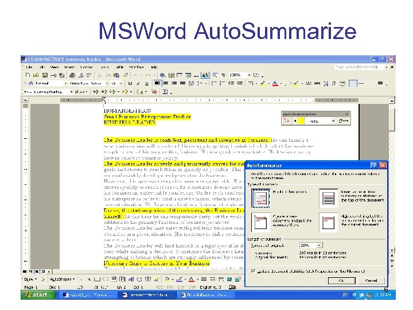Image resolution: width=413 pixels, height=310 pixels.
Task: Open the File menu
Action: tap(29, 67)
